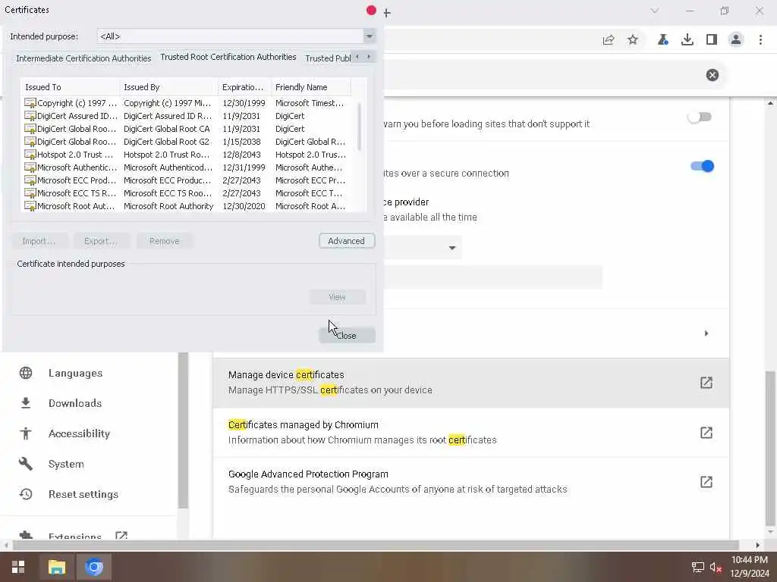Expand the row with the right chevron arrow
Screen dimensions: 777x582
pyautogui.click(x=706, y=333)
